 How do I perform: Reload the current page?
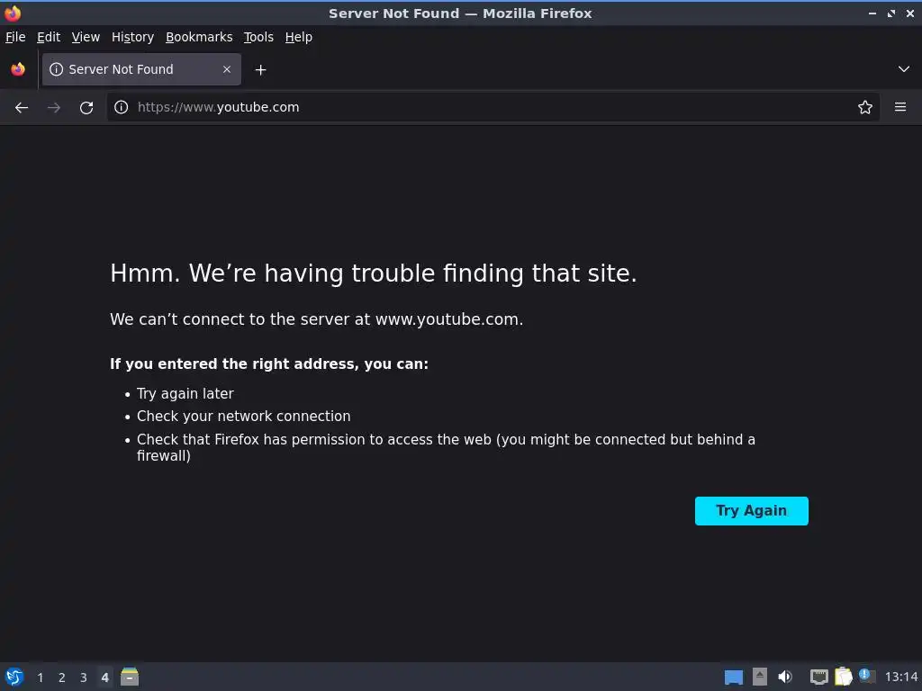point(86,108)
